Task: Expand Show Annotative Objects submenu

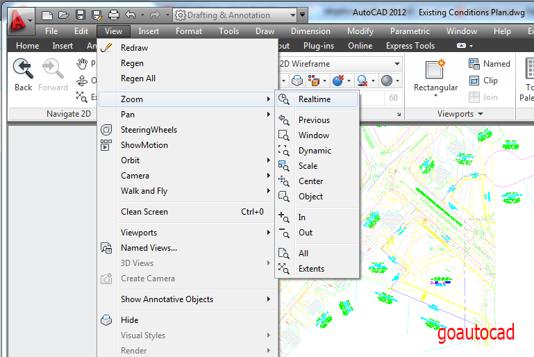Action: coord(187,299)
